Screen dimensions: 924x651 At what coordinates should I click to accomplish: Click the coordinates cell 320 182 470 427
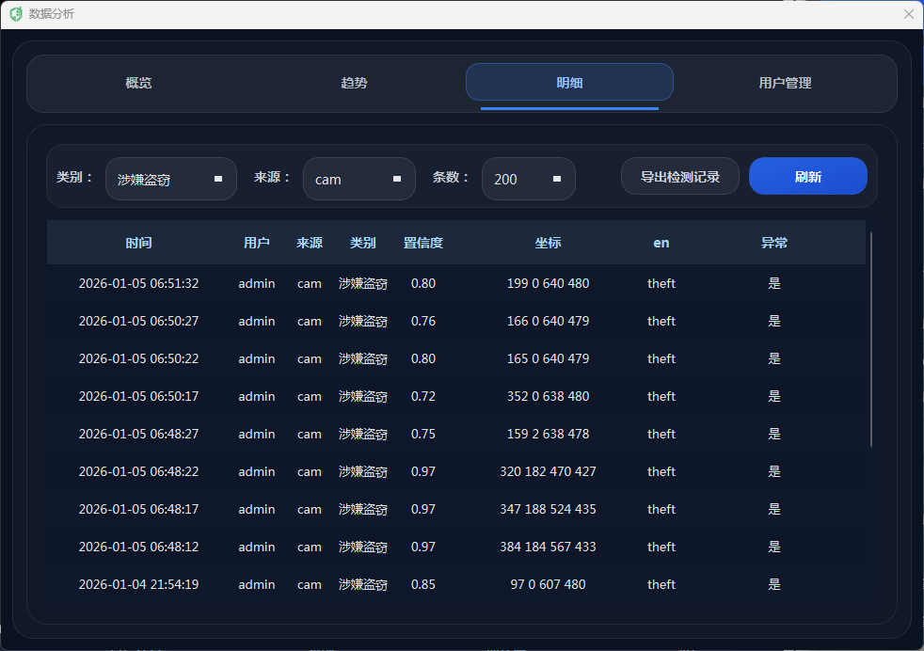coord(548,472)
